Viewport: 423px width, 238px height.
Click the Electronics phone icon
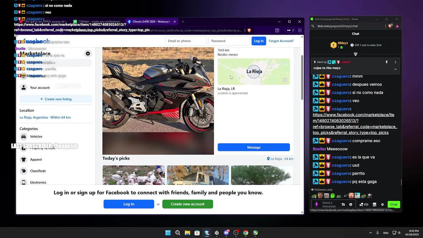coord(23,182)
